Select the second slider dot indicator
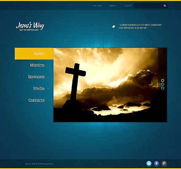 [162, 84]
